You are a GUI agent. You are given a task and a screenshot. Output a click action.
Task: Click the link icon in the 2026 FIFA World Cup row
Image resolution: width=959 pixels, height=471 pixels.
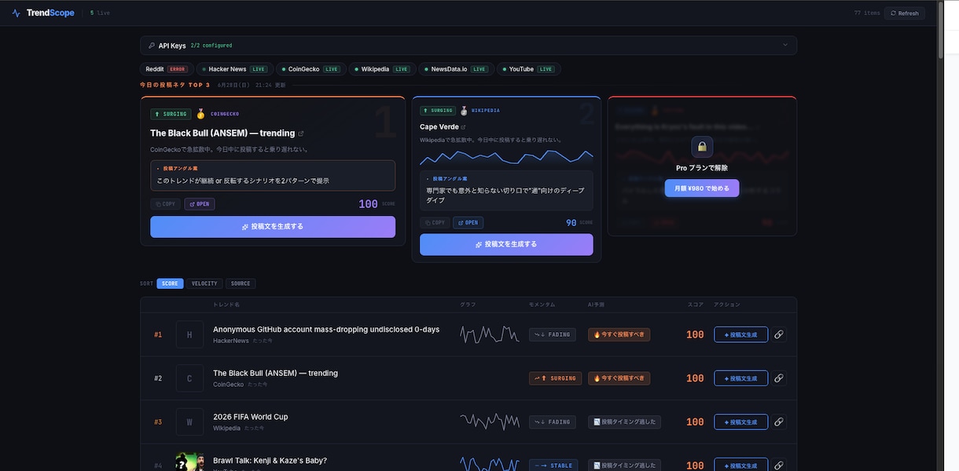pyautogui.click(x=779, y=422)
